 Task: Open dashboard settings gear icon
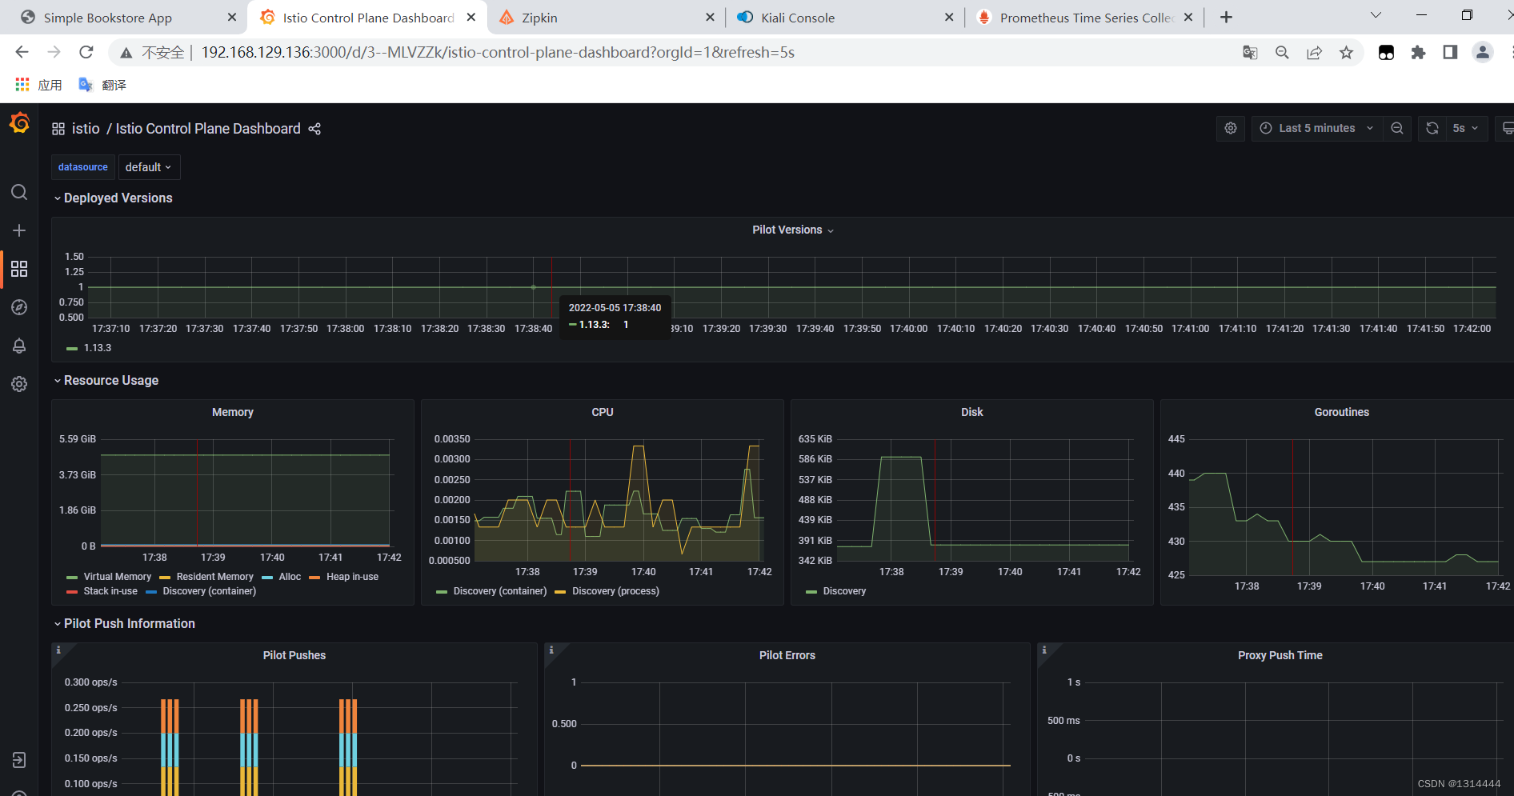pyautogui.click(x=1231, y=128)
